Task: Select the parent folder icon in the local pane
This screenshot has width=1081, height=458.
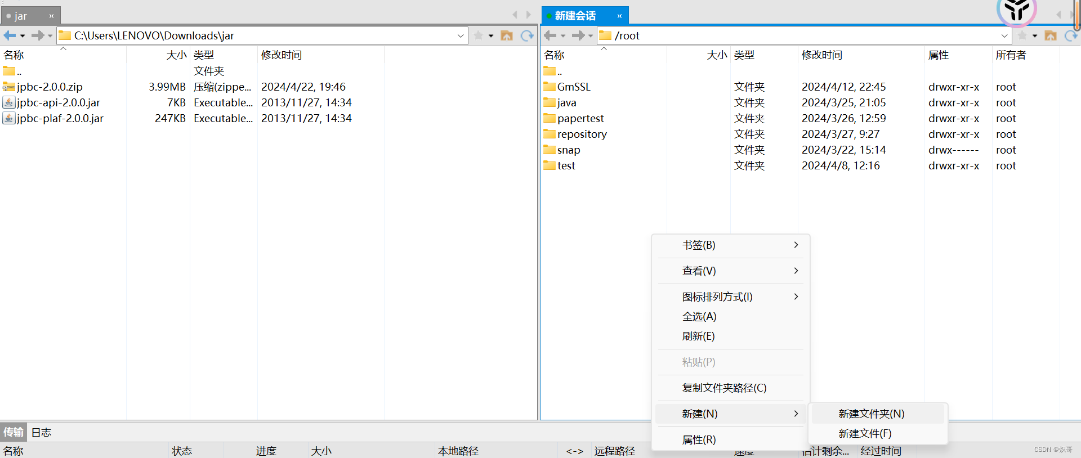Action: pyautogui.click(x=9, y=71)
